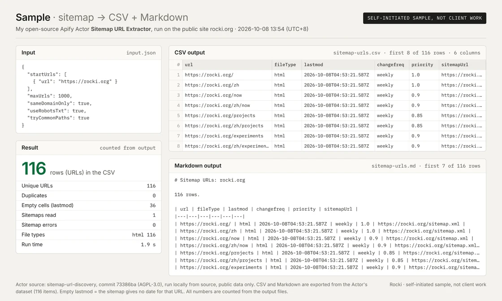502x301 pixels.
Task: Click the 'Run time' row label
Action: coord(32,245)
